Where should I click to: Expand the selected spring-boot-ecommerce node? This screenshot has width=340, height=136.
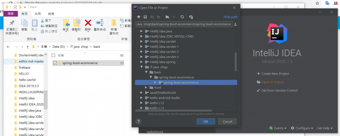click(155, 83)
